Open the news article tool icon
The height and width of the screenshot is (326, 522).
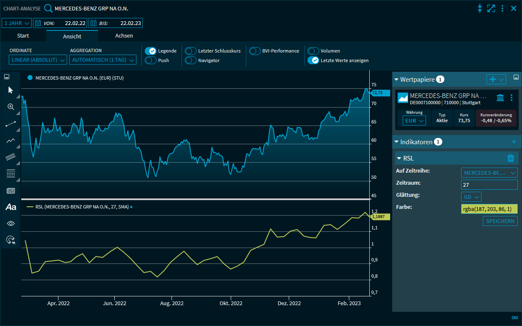coord(11,191)
